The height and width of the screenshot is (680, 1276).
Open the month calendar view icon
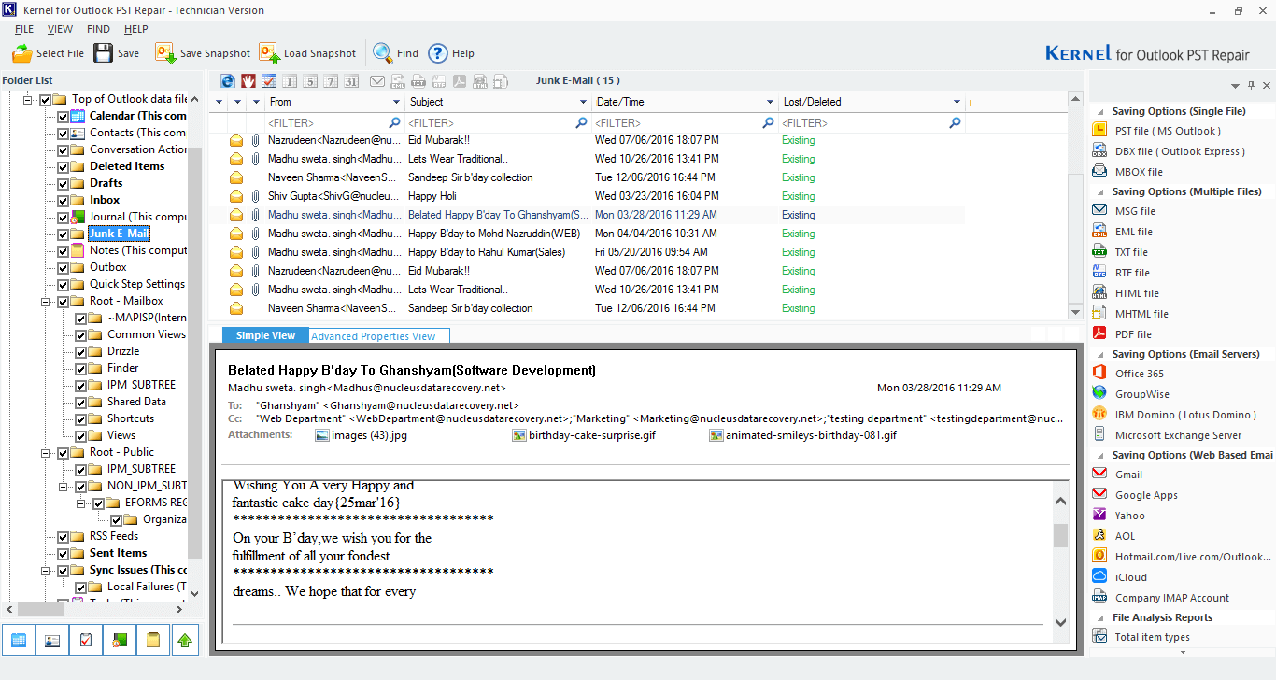pyautogui.click(x=353, y=82)
